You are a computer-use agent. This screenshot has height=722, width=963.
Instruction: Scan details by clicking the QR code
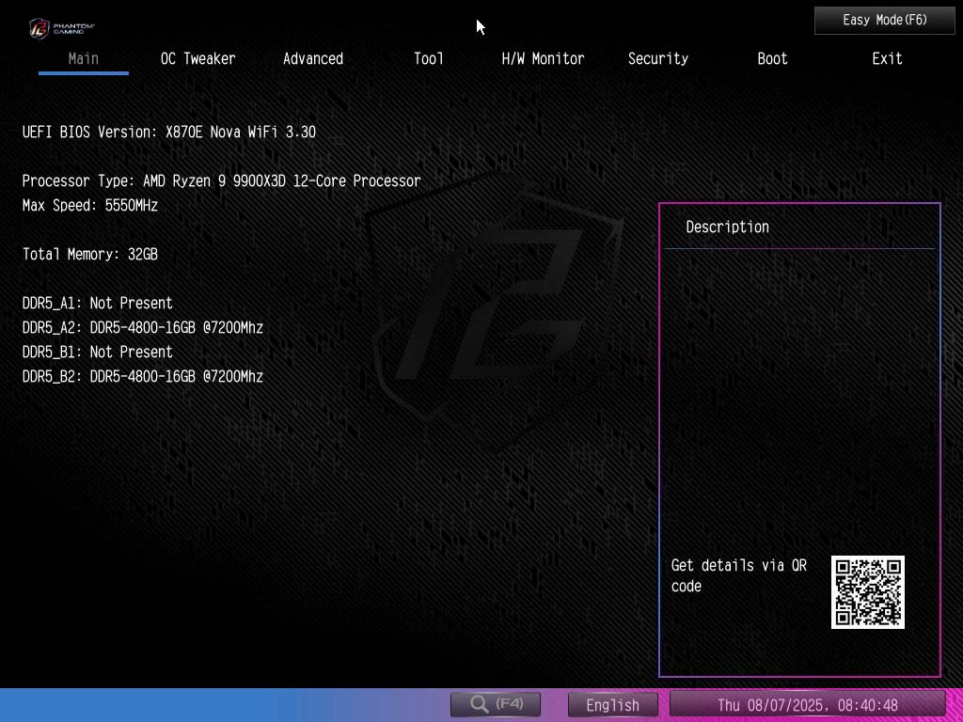point(867,592)
